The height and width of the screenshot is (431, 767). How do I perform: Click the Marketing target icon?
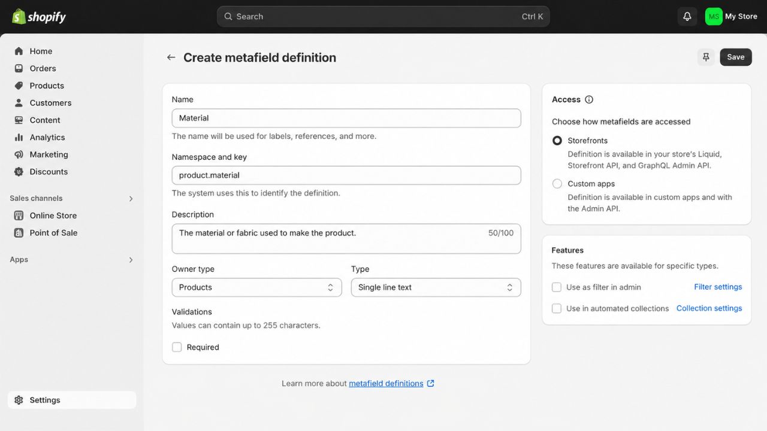[19, 154]
